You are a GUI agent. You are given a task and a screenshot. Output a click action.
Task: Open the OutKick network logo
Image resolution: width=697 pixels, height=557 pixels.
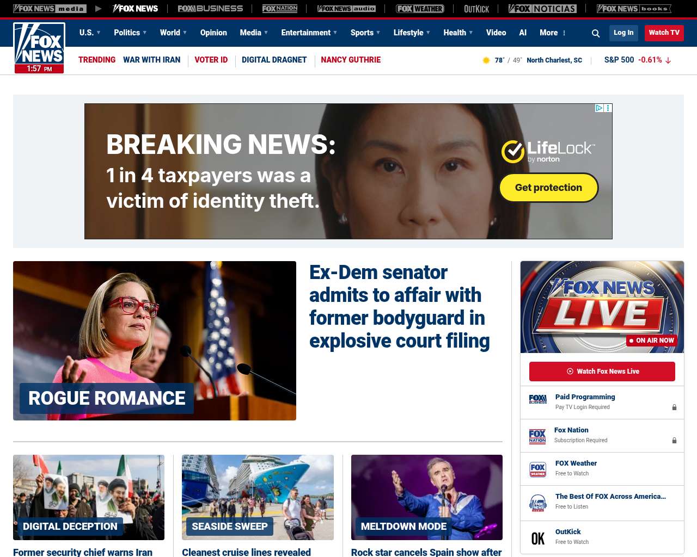[476, 9]
